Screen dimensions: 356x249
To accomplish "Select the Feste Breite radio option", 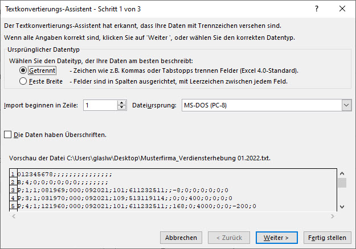I will [23, 81].
